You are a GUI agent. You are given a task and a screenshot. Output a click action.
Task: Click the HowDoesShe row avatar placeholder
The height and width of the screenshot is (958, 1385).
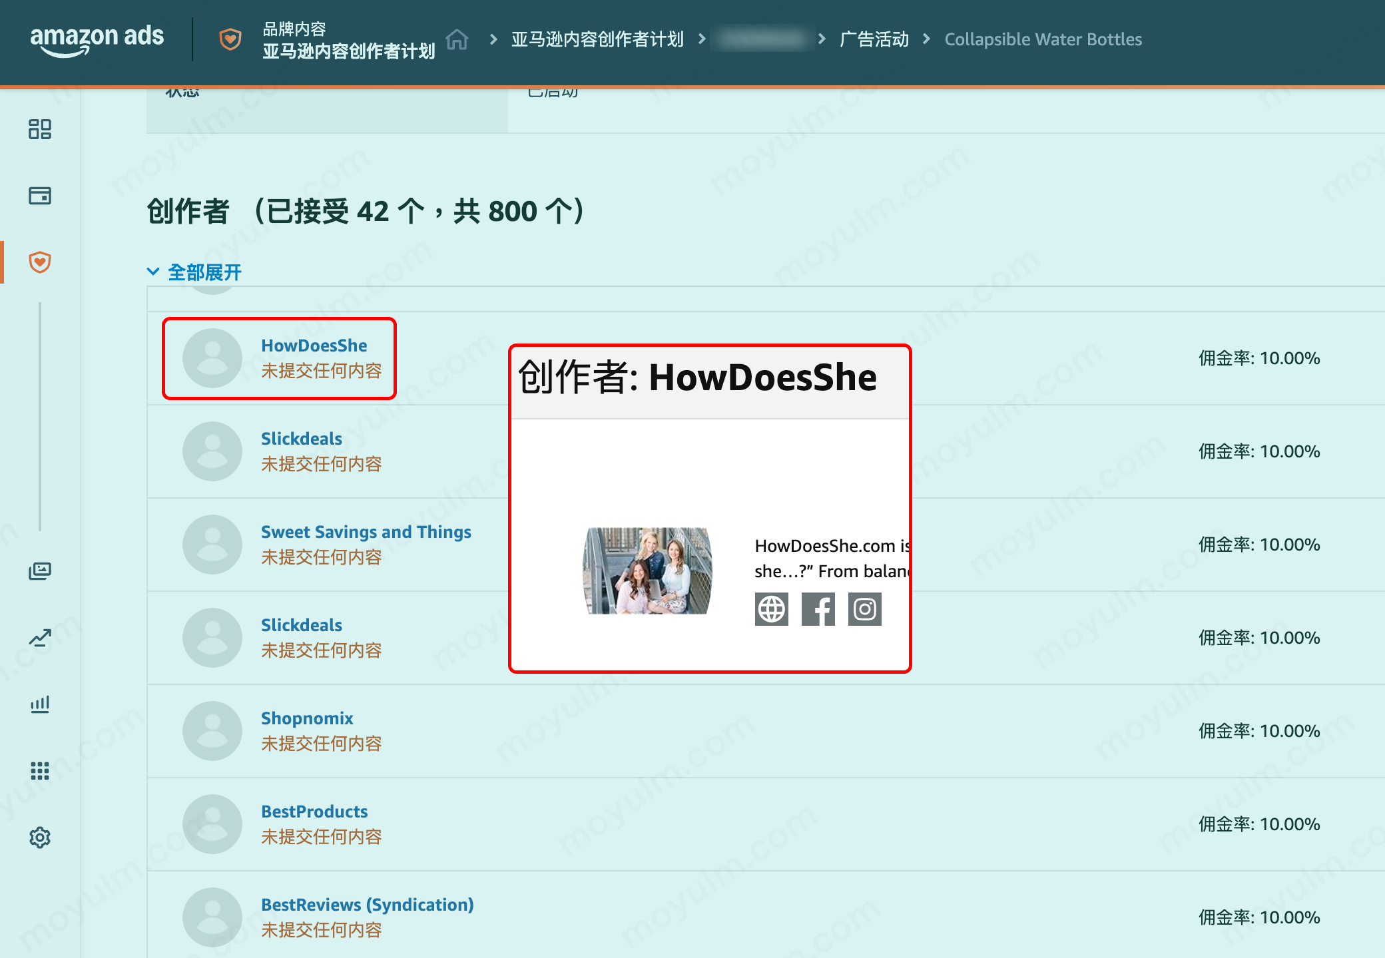[212, 358]
